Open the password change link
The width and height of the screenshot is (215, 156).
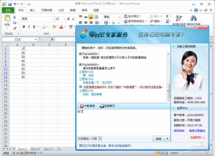pyautogui.click(x=179, y=131)
